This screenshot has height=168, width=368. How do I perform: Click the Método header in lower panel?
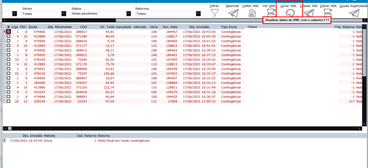point(49,136)
